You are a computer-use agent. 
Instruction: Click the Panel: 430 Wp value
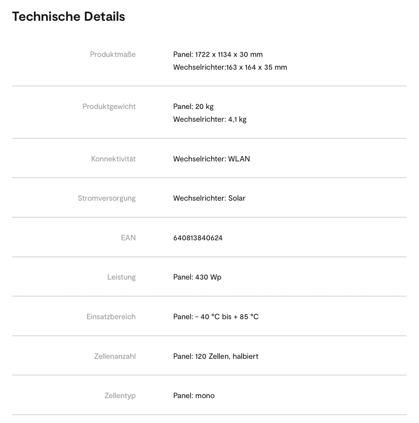197,277
